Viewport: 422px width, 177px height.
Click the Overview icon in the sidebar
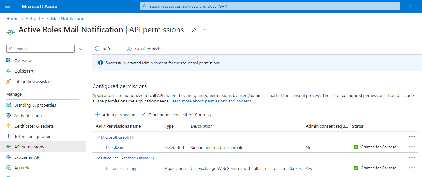click(8, 61)
